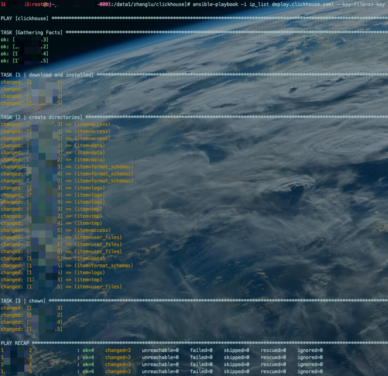
Task: Click '(item=format_schemas)' line for host ending 2]
Action: (67, 181)
